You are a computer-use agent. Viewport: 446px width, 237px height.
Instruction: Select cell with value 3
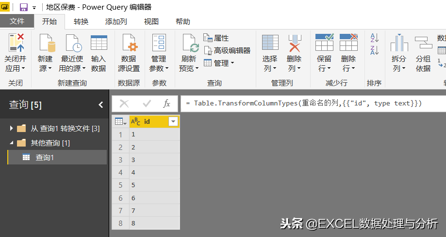[154, 160]
